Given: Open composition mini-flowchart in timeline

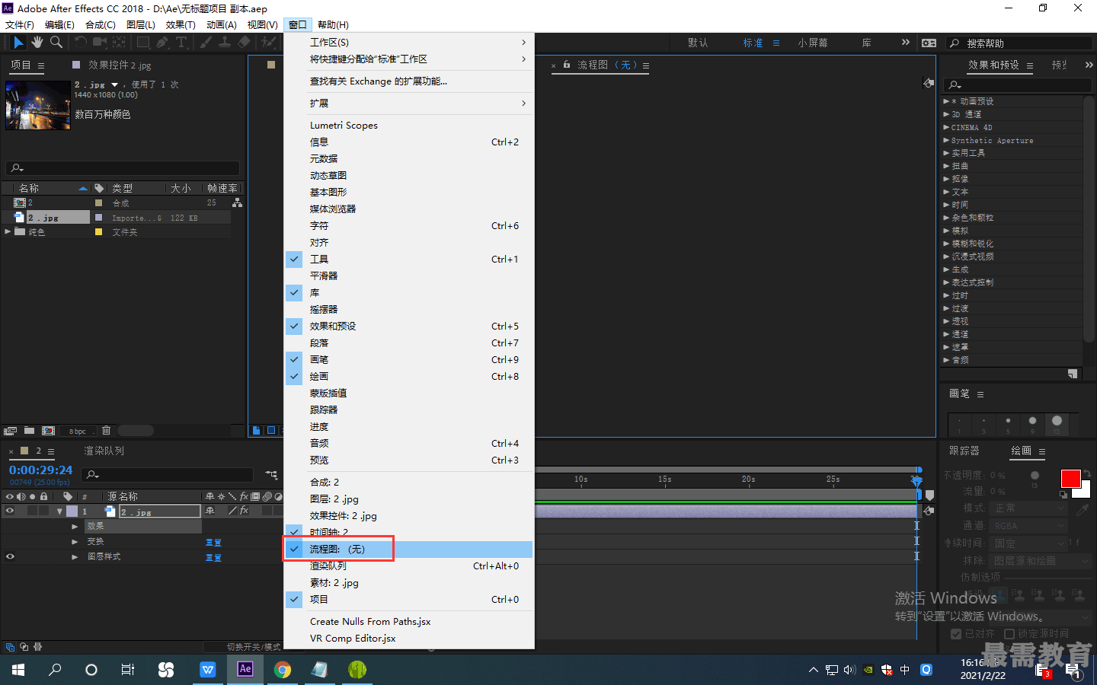Looking at the screenshot, I should point(271,475).
